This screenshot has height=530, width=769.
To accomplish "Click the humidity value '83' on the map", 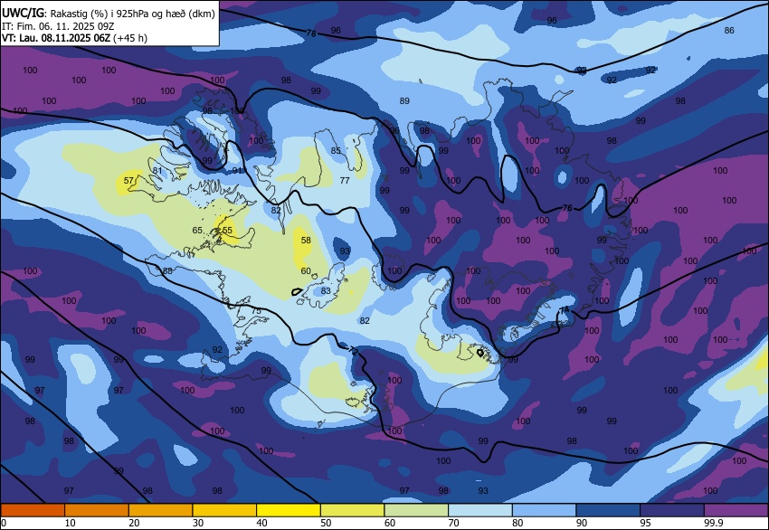I will point(326,290).
